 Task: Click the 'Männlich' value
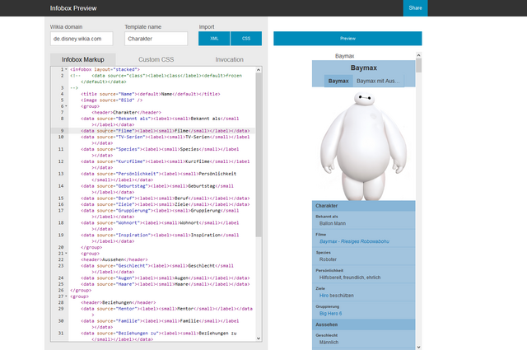click(329, 343)
